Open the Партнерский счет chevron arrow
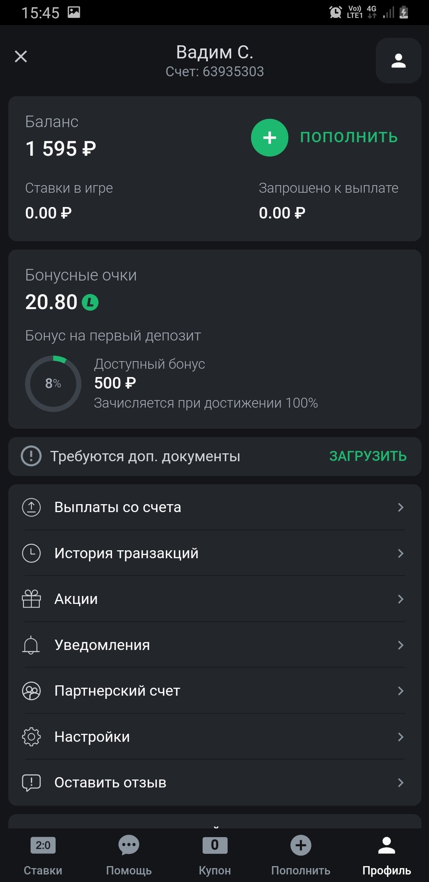The image size is (429, 882). pyautogui.click(x=400, y=691)
